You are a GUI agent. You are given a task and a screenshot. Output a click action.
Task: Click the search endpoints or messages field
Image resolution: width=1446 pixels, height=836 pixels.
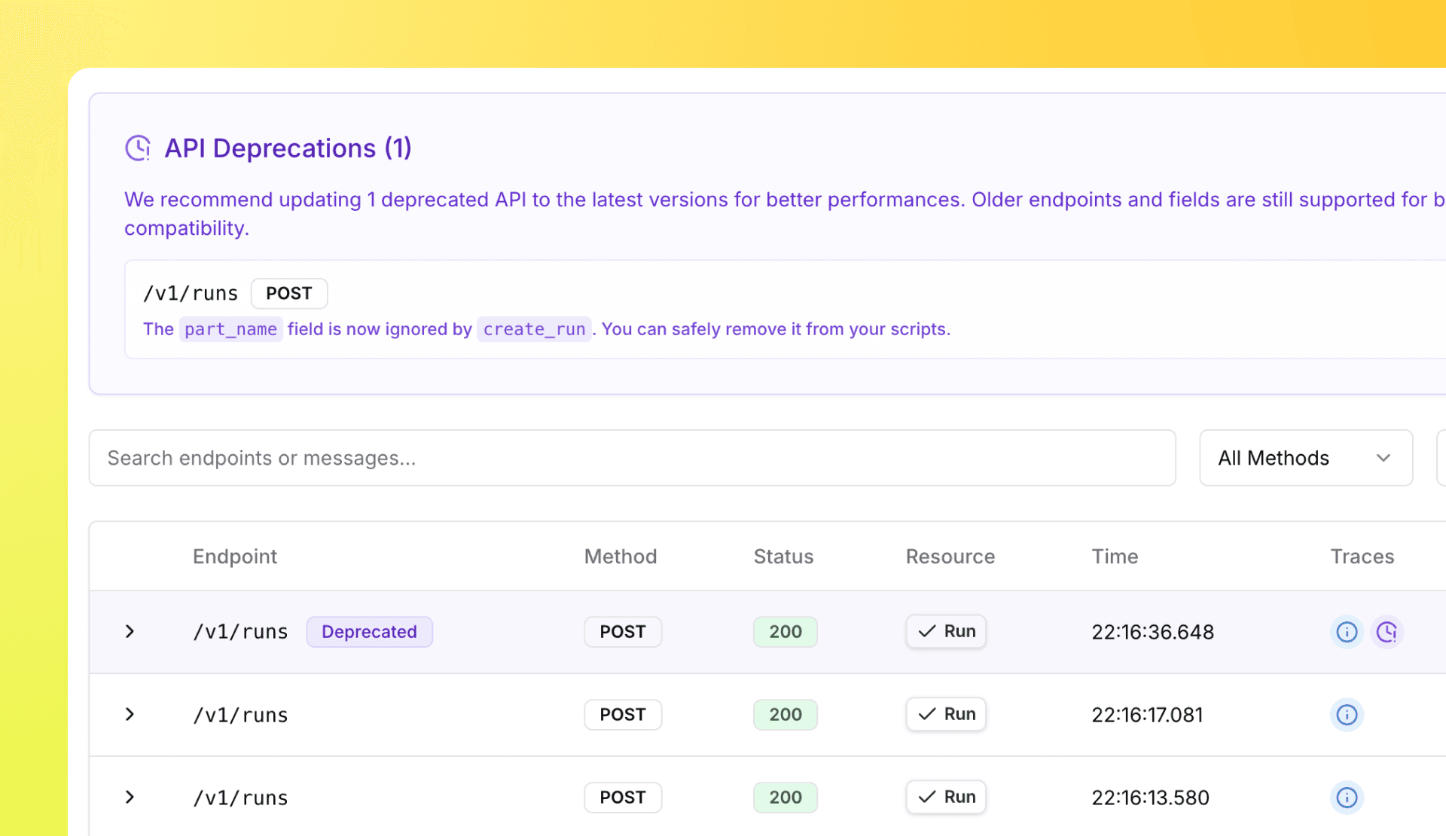[x=633, y=457]
